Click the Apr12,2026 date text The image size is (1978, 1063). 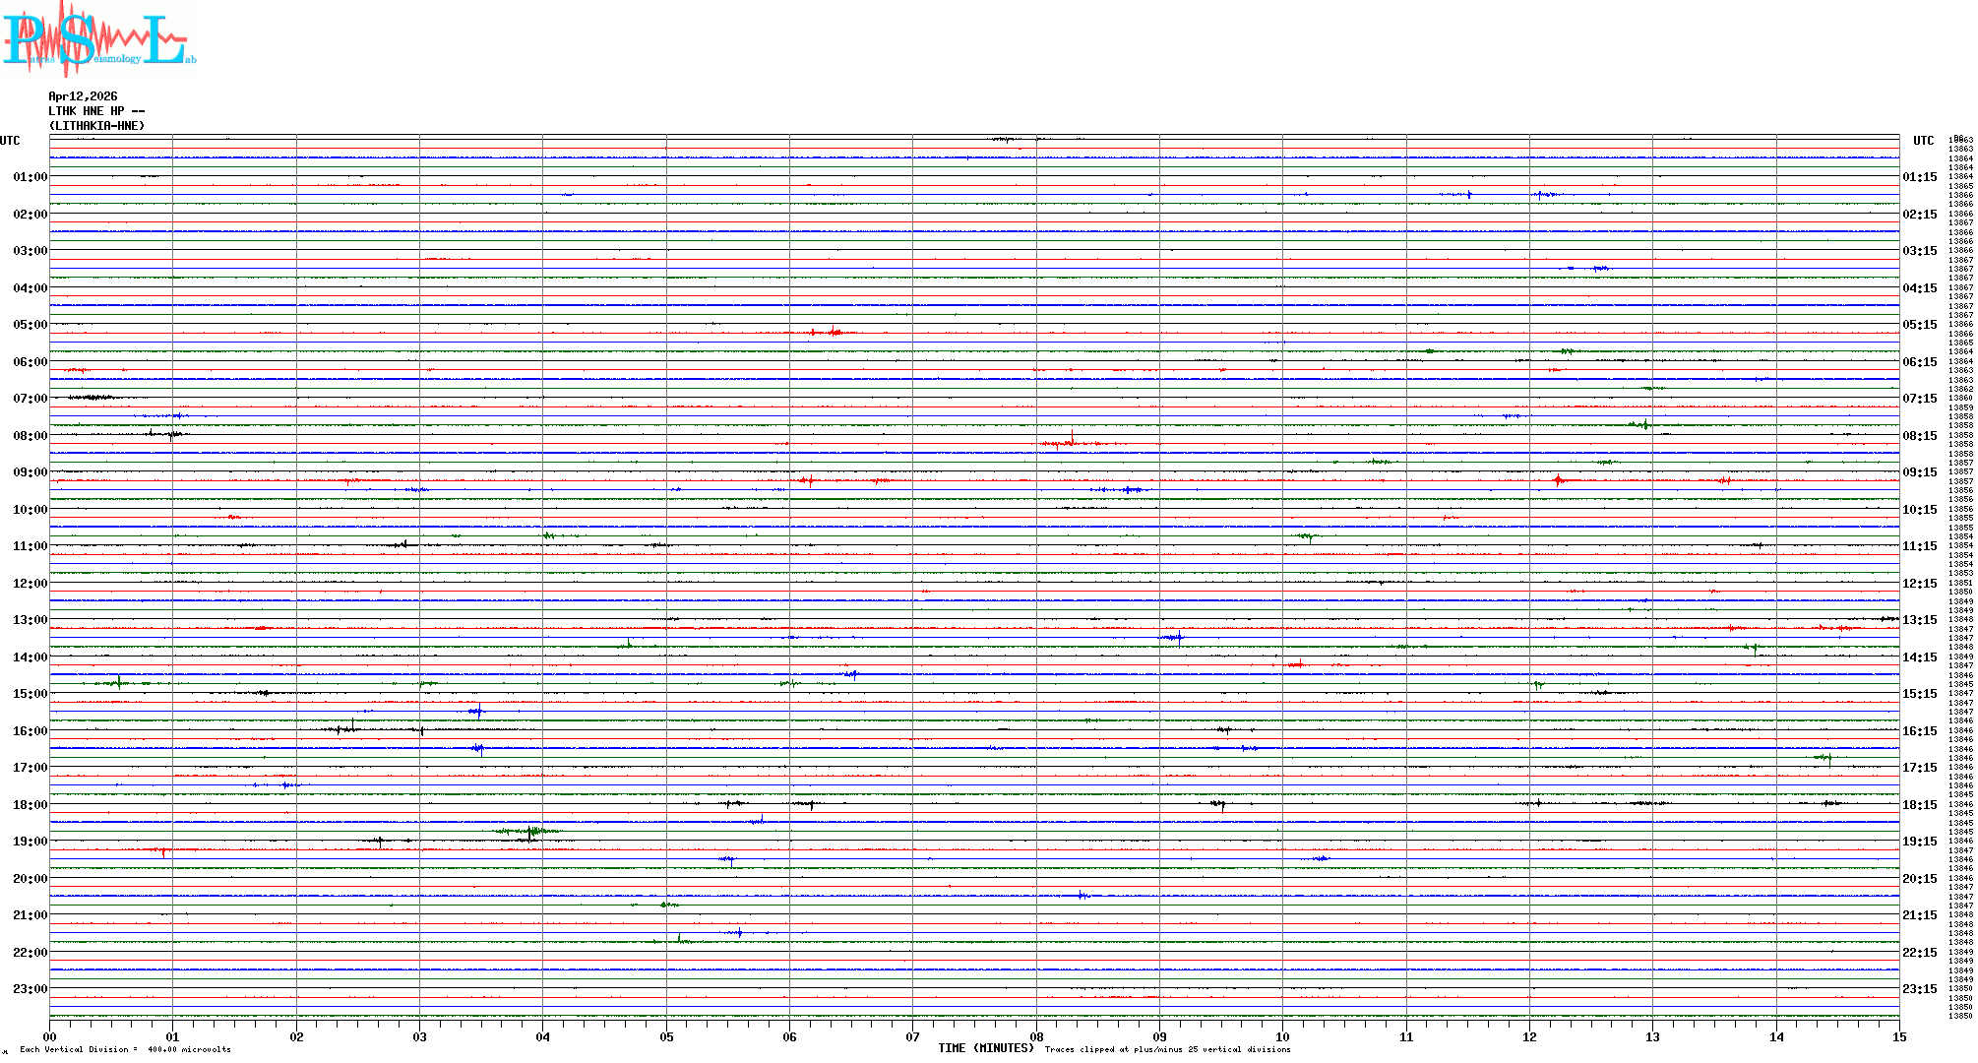click(x=83, y=96)
